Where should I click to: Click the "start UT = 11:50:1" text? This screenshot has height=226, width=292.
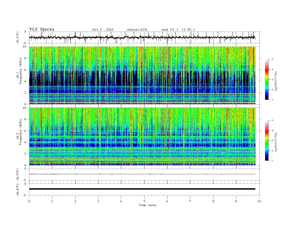click(178, 30)
